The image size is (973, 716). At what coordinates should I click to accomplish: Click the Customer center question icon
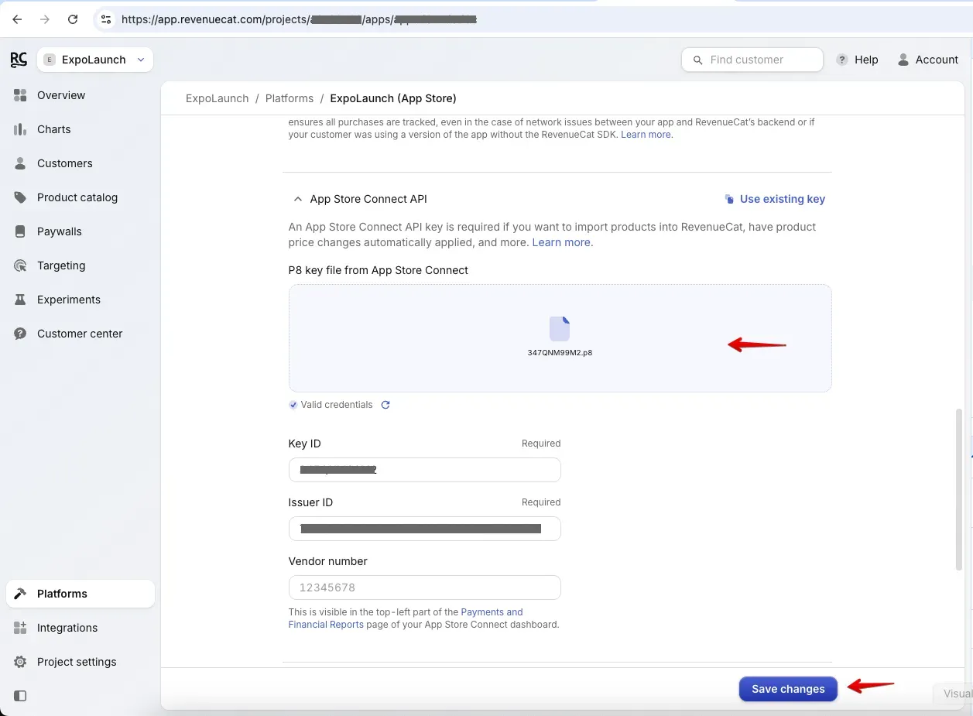click(21, 334)
